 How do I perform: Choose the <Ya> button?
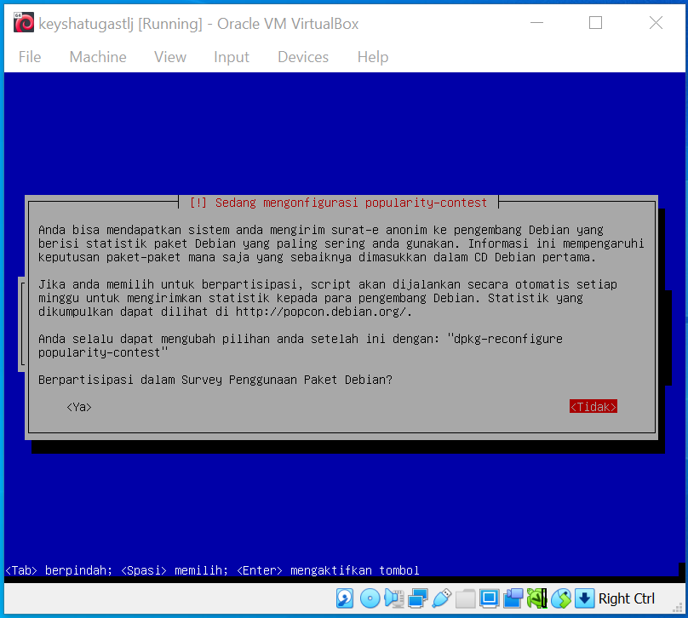pos(79,407)
